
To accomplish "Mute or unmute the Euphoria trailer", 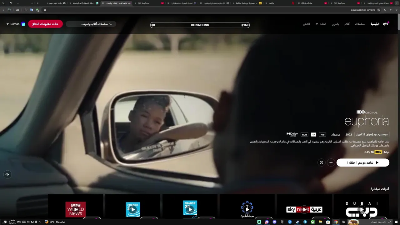I will [x=7, y=174].
